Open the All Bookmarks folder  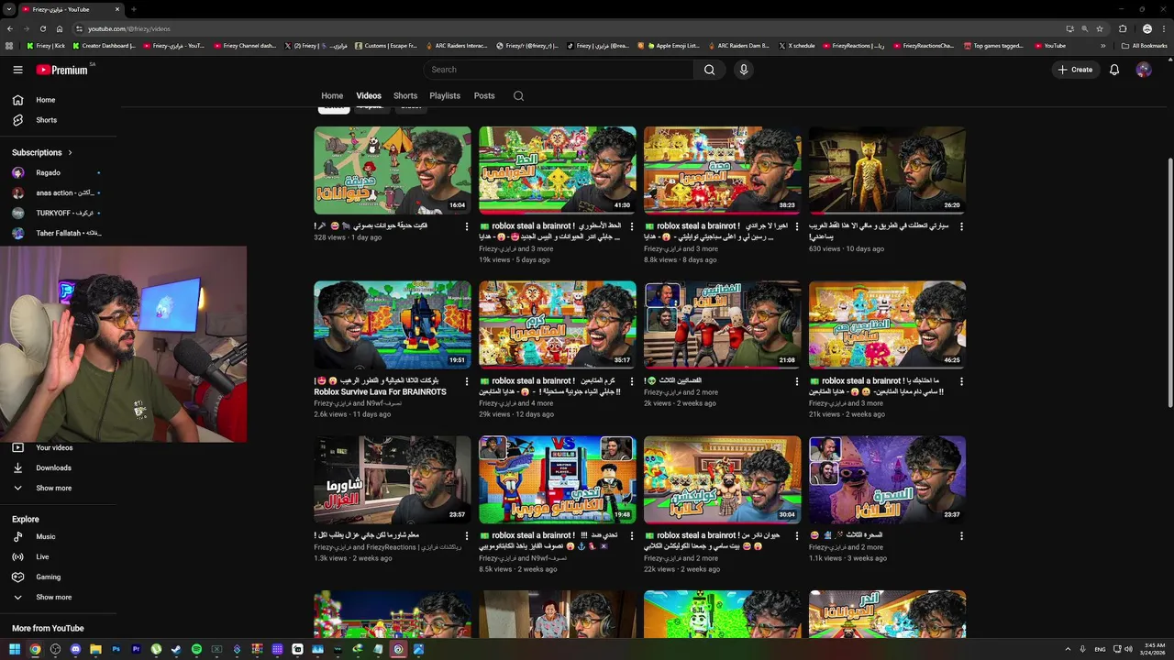point(1144,45)
